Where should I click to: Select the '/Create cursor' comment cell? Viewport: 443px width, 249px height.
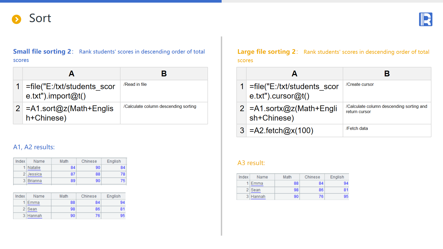coord(387,91)
